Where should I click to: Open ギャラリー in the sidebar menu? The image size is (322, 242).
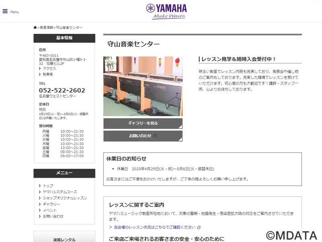[51, 204]
